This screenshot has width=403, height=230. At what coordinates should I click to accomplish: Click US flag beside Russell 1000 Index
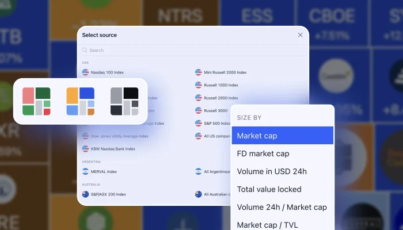[199, 85]
